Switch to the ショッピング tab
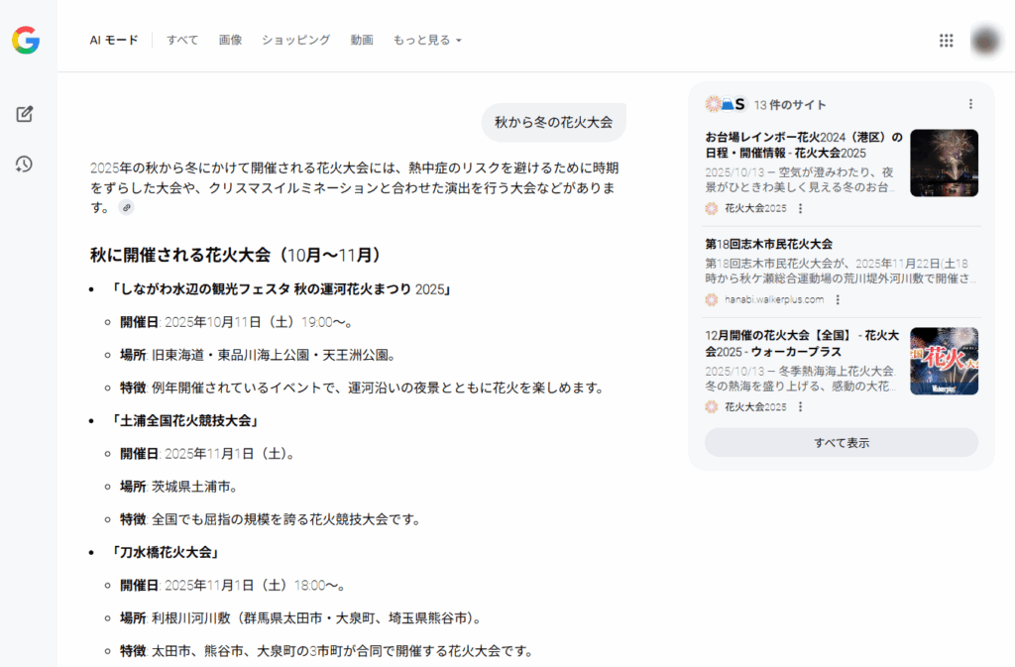This screenshot has width=1015, height=667. coord(295,41)
